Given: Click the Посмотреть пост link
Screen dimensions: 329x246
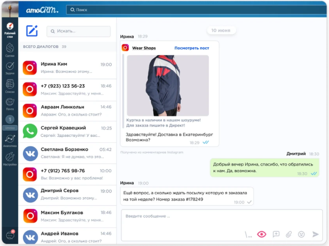Looking at the screenshot, I should (192, 48).
